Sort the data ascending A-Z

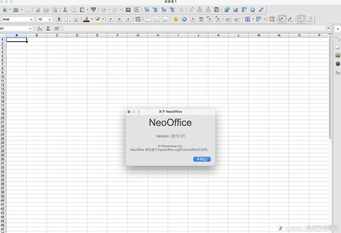click(200, 10)
